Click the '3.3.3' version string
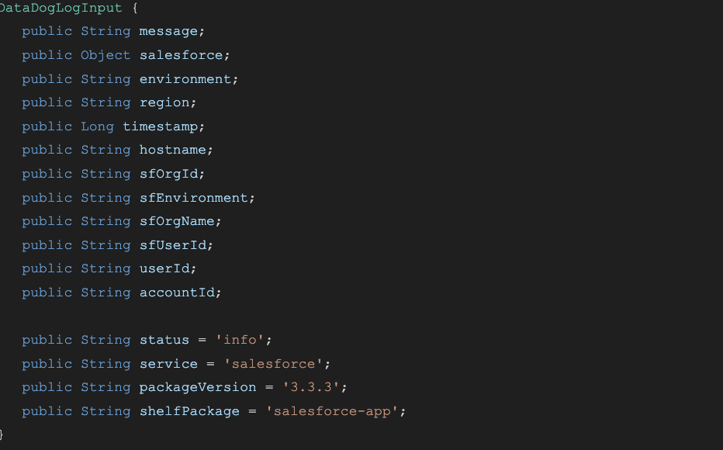The image size is (723, 450). click(x=311, y=387)
